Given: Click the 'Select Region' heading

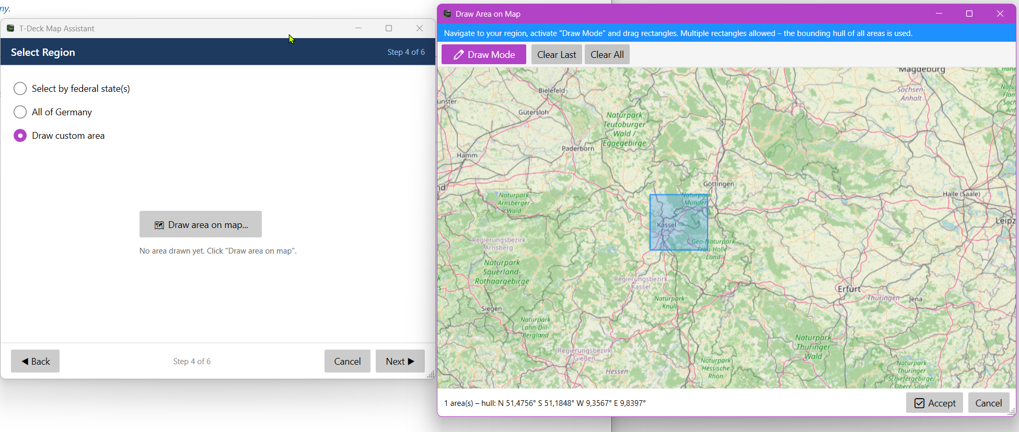Looking at the screenshot, I should pos(43,52).
